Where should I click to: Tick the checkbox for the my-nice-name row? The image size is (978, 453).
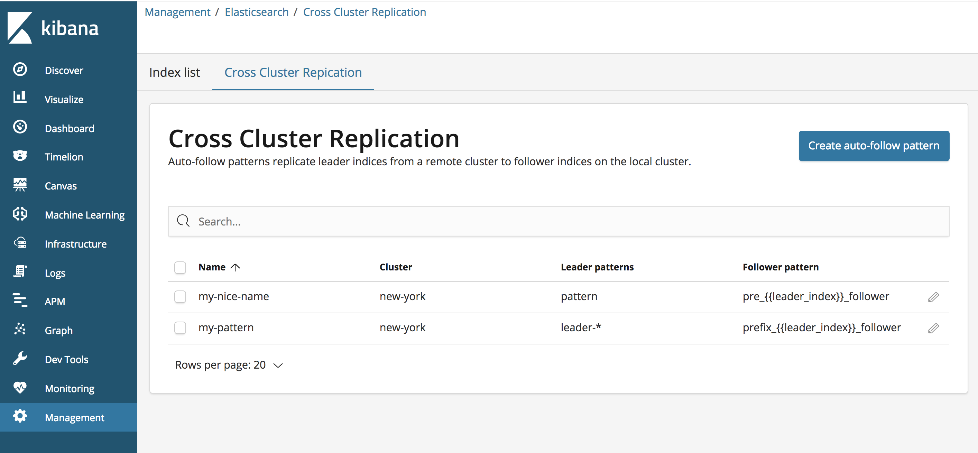point(180,297)
